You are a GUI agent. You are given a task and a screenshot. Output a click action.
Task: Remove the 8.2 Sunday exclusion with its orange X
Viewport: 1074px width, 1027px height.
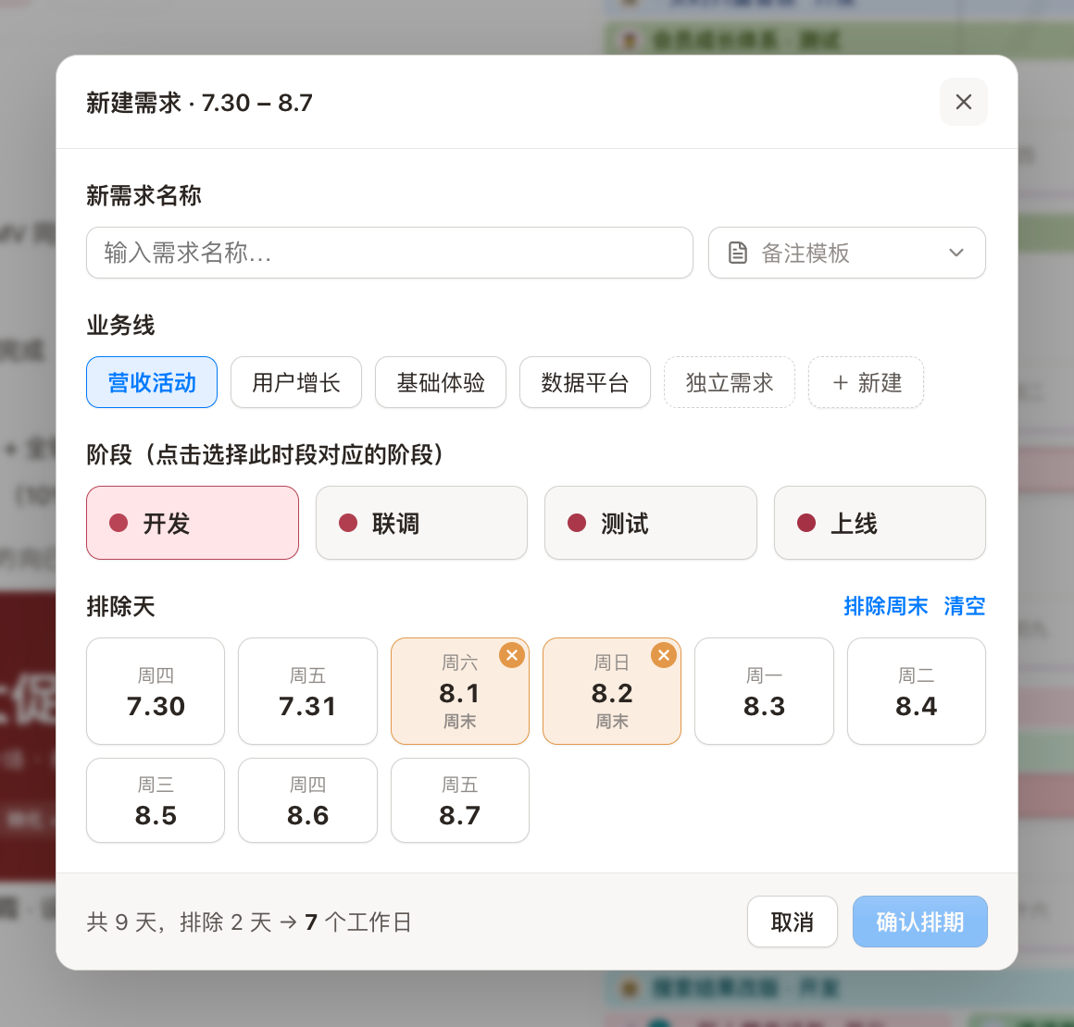664,655
